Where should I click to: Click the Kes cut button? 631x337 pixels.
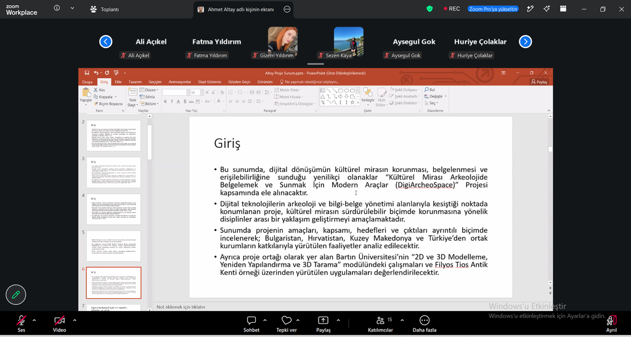(99, 90)
